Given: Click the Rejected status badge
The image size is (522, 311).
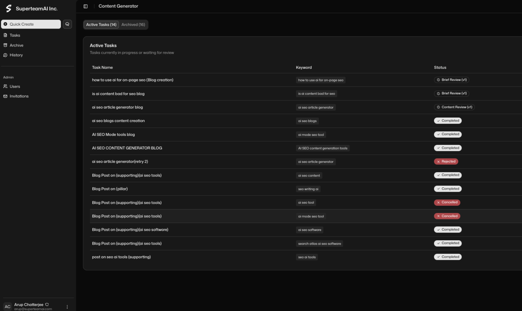Looking at the screenshot, I should (x=446, y=161).
